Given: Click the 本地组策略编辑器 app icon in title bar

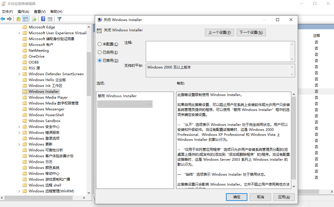Looking at the screenshot, I should pos(4,4).
